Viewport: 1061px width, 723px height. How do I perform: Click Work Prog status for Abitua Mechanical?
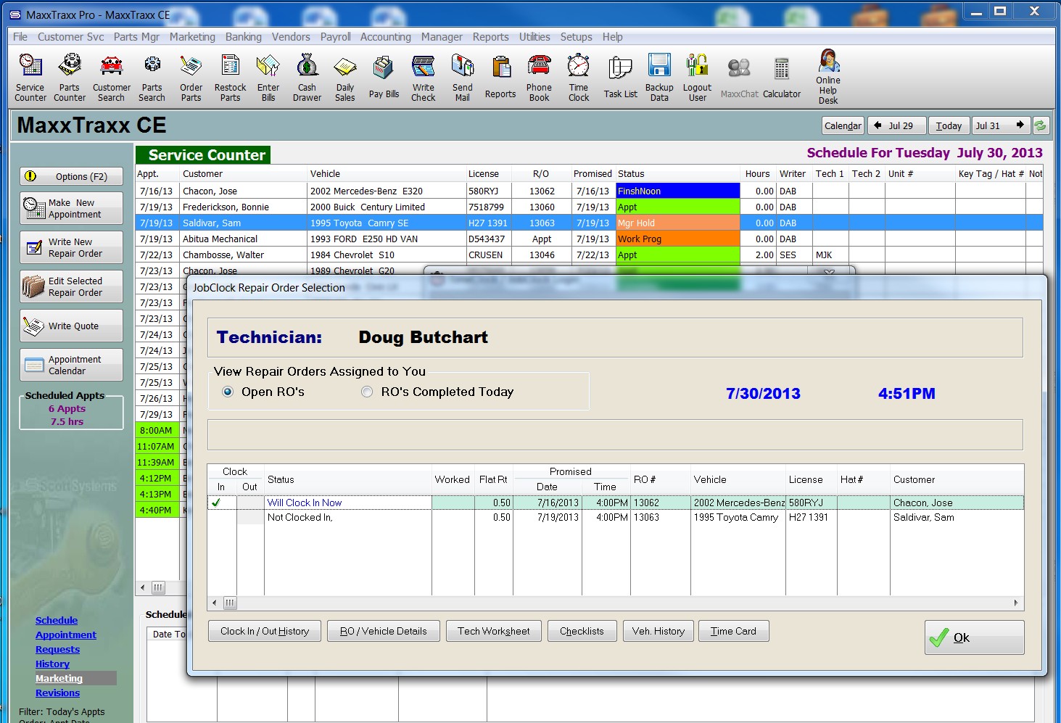677,239
